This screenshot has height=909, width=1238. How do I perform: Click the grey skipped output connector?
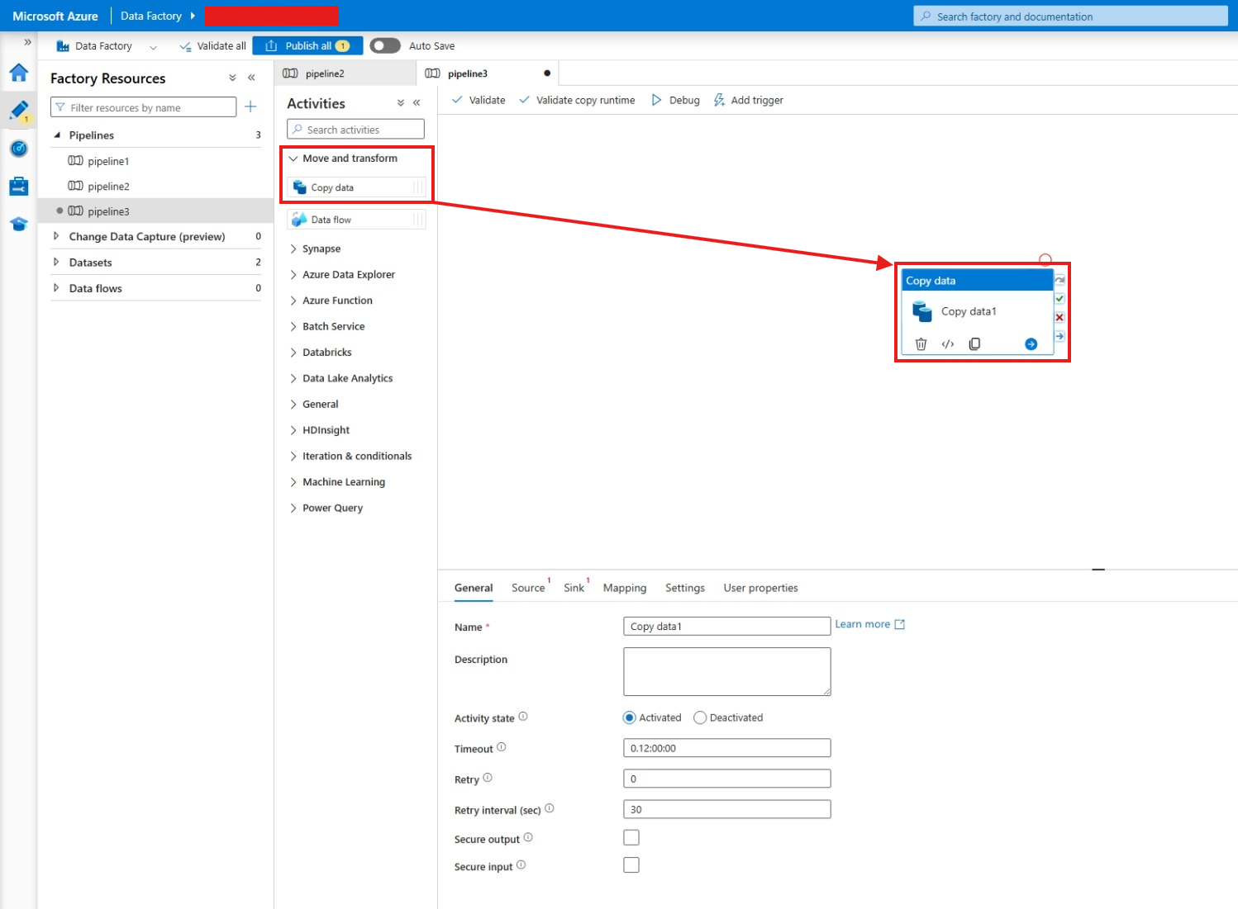(x=1059, y=281)
